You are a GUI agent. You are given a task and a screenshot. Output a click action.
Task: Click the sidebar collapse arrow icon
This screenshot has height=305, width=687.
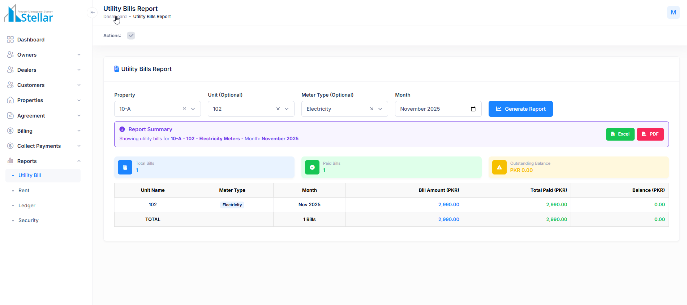pos(93,12)
